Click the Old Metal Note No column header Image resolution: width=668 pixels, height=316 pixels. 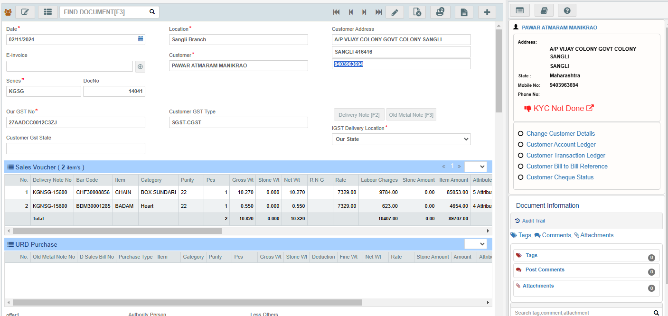click(x=54, y=257)
